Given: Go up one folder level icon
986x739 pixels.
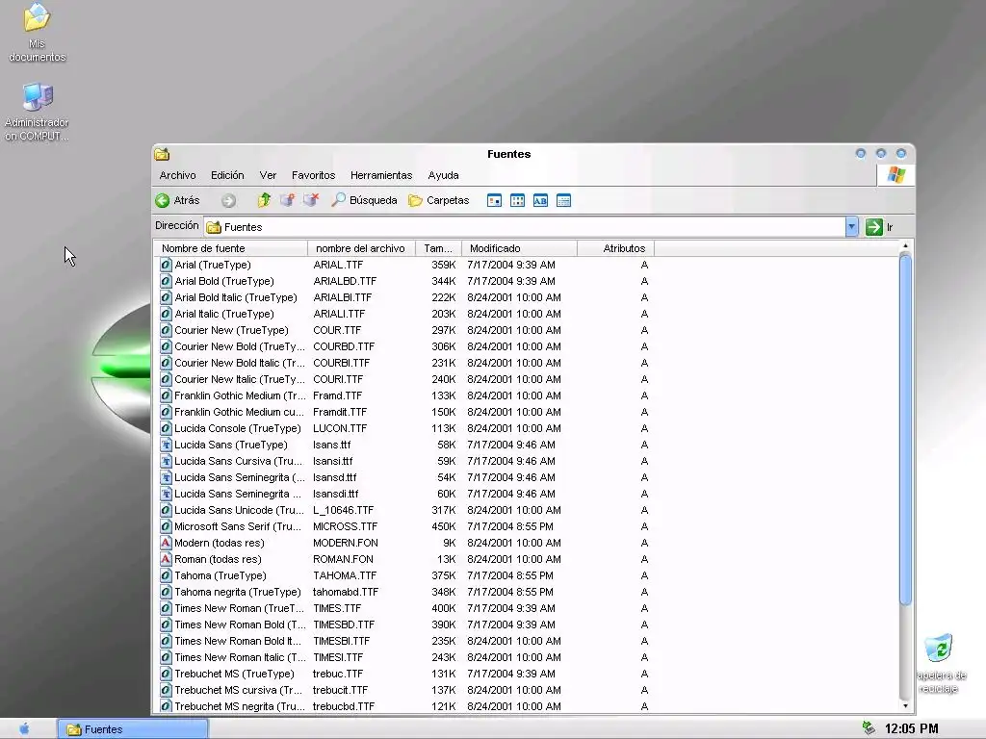Looking at the screenshot, I should pos(264,200).
